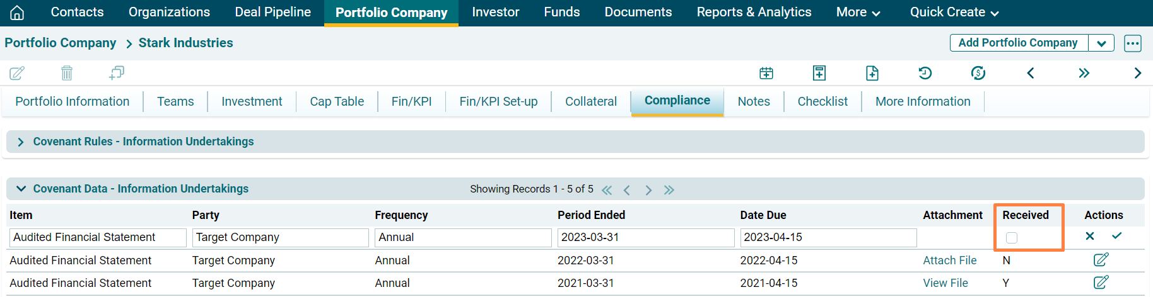This screenshot has height=297, width=1153.
Task: Toggle the Received checkbox
Action: point(1012,238)
